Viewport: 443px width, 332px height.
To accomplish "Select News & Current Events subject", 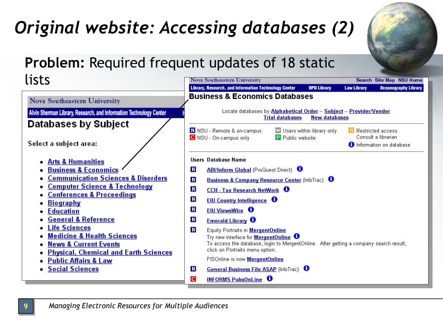I will point(84,244).
